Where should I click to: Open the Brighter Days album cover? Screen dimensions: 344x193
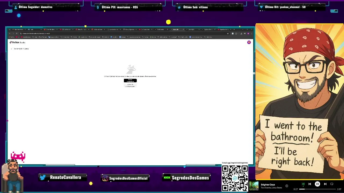coord(254,186)
